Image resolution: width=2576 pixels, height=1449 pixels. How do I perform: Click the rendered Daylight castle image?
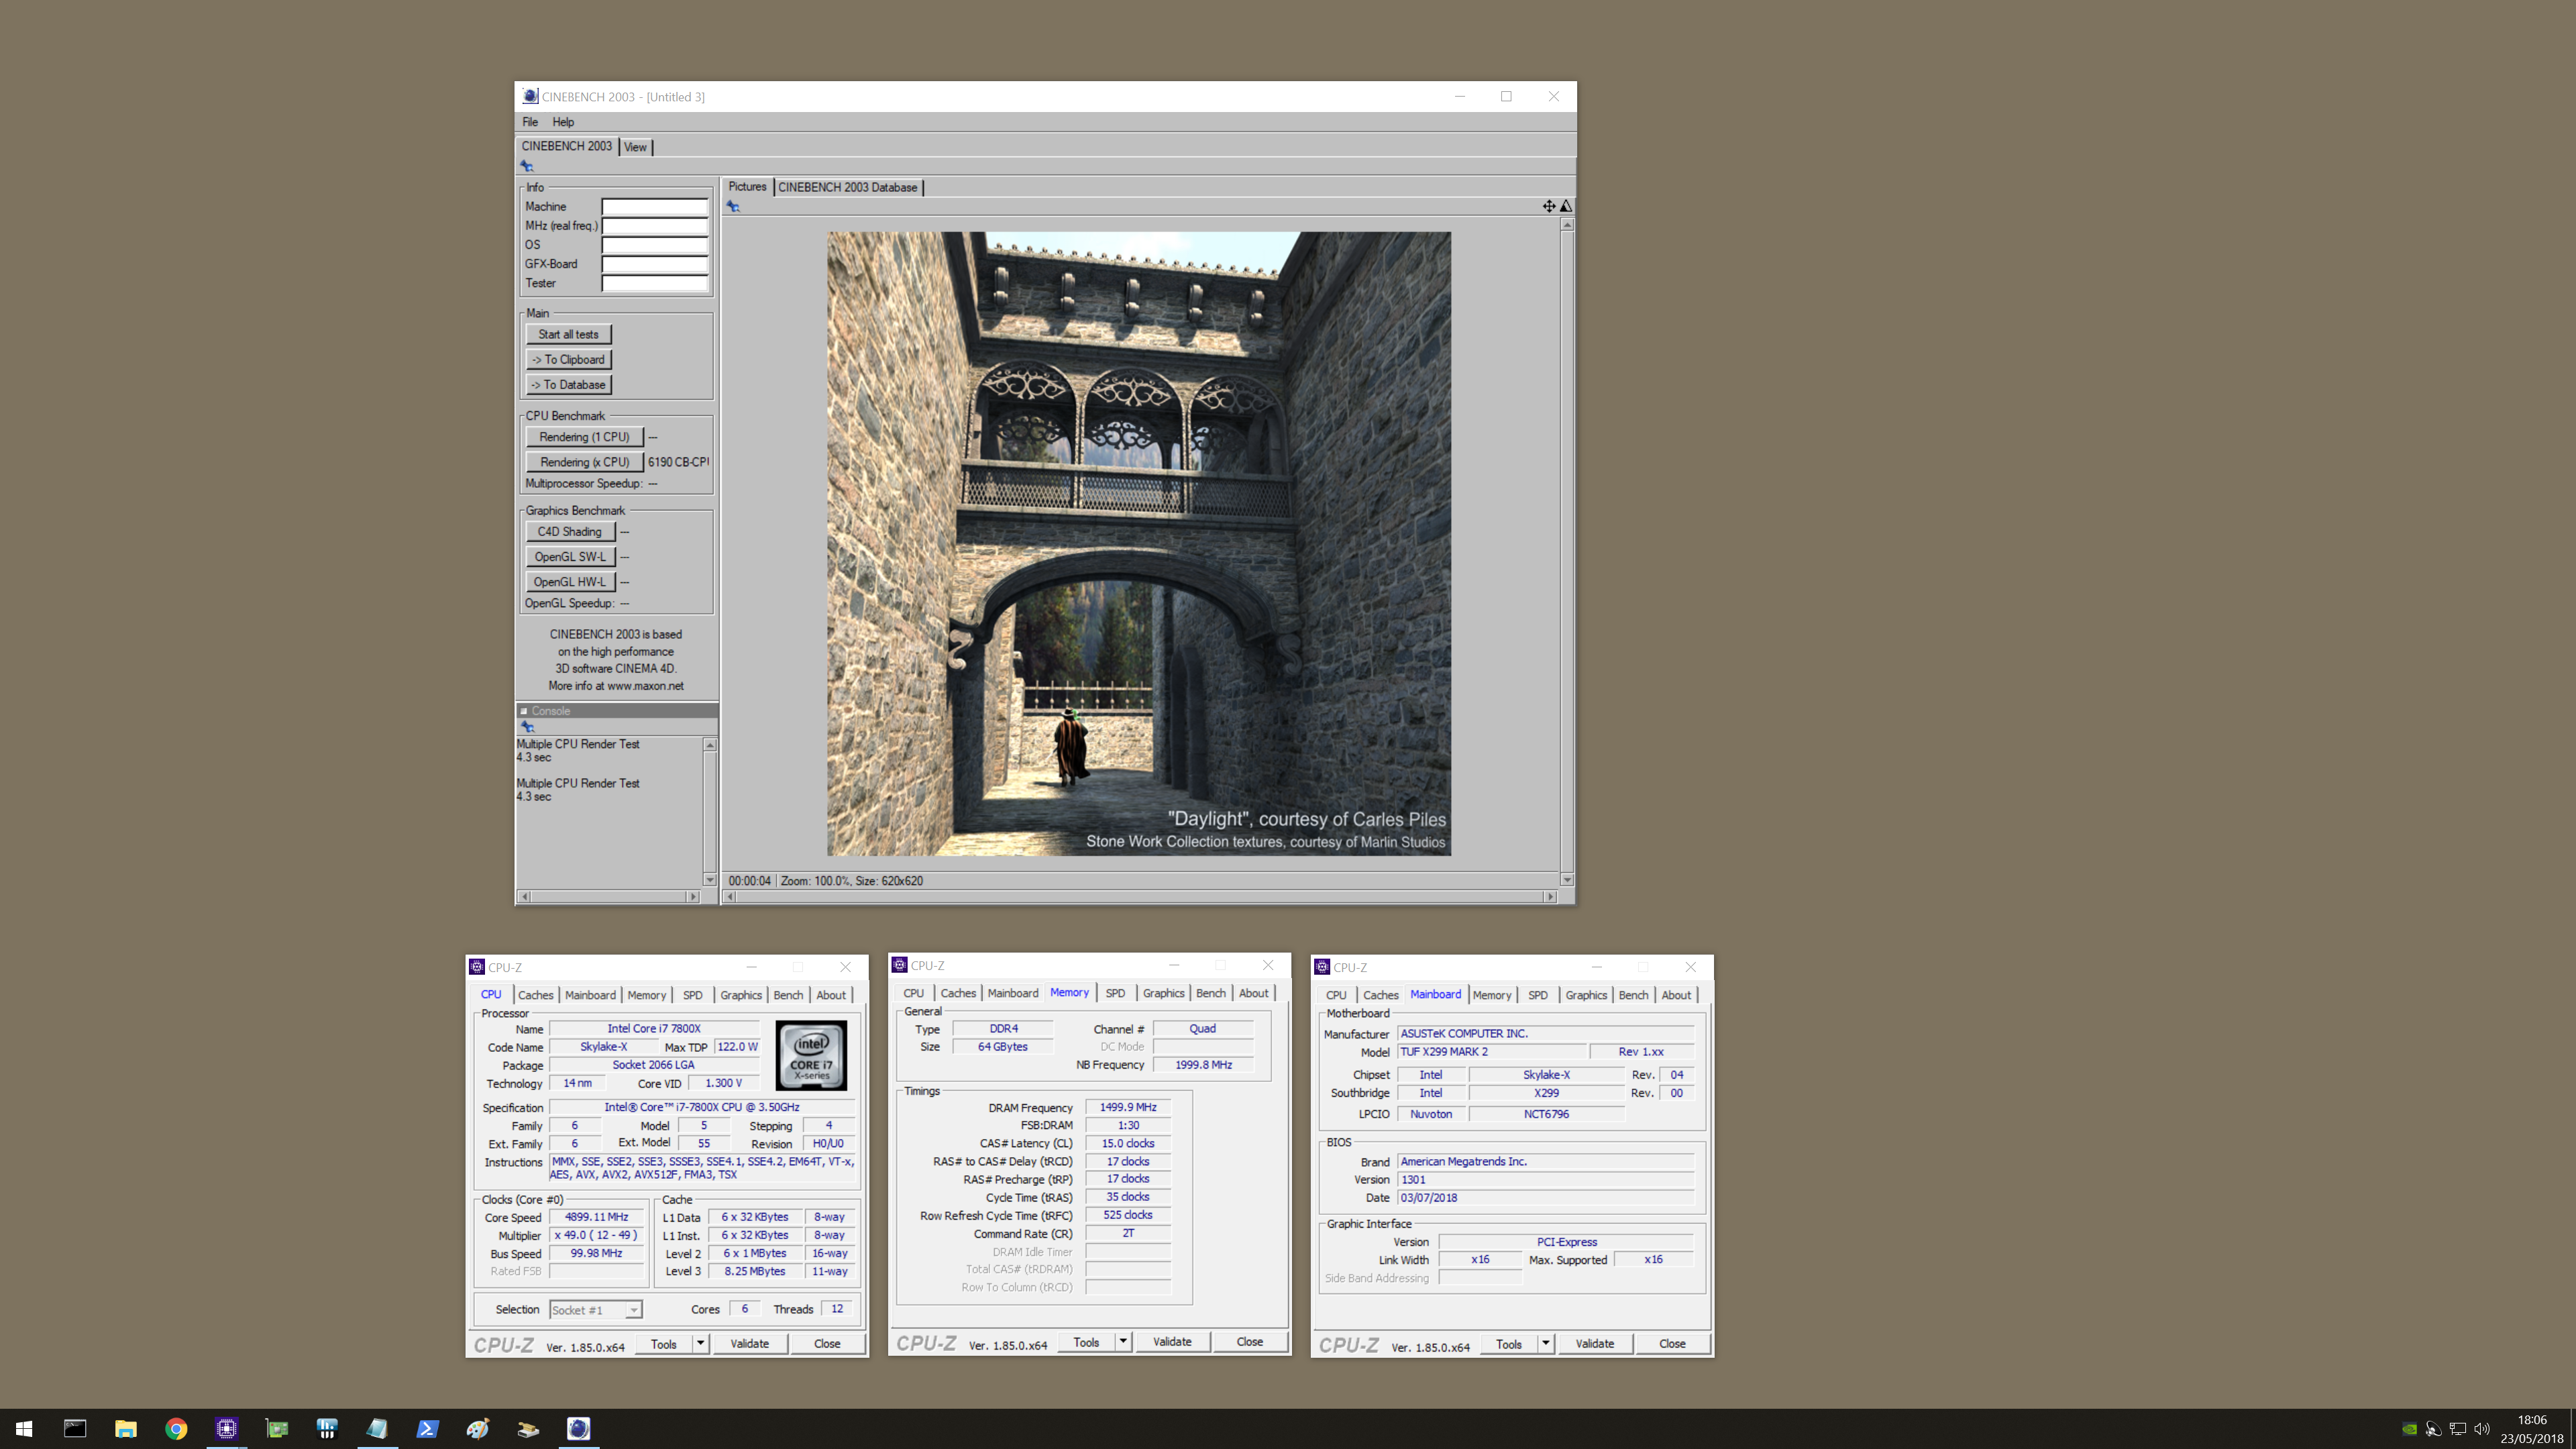click(1139, 544)
